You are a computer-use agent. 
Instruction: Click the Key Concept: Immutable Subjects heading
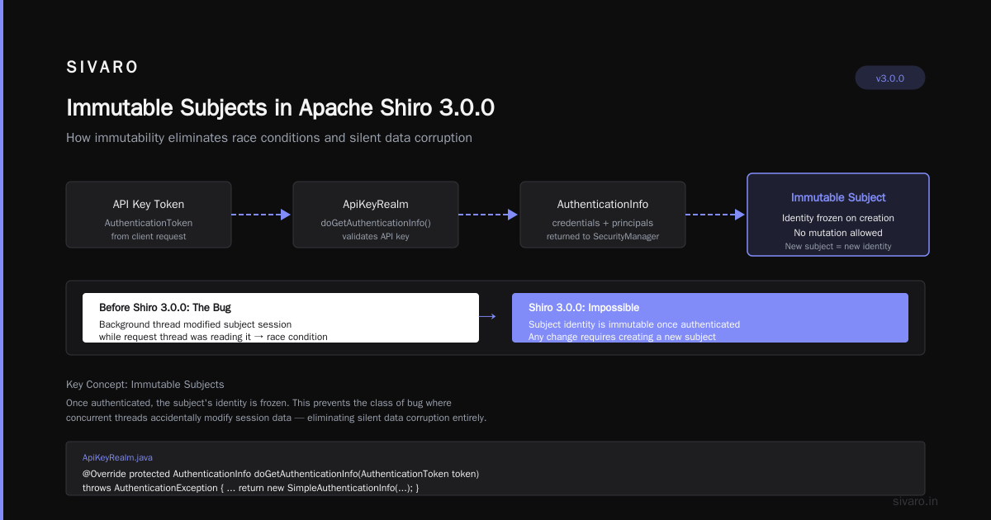145,385
